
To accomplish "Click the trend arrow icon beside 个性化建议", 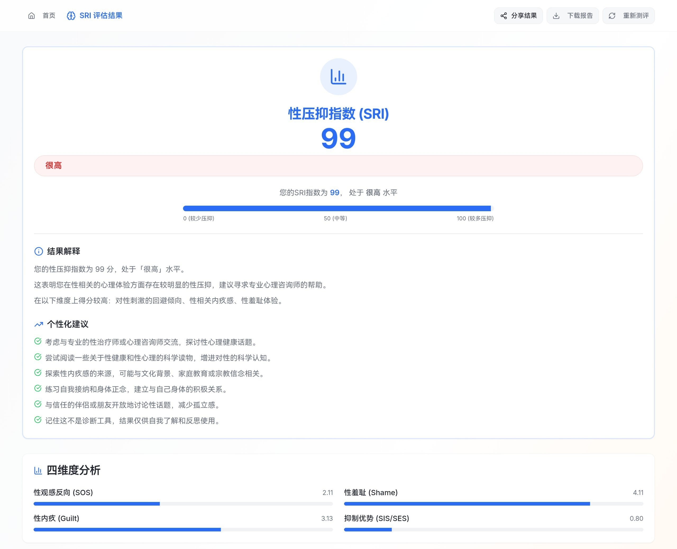I will coord(39,324).
